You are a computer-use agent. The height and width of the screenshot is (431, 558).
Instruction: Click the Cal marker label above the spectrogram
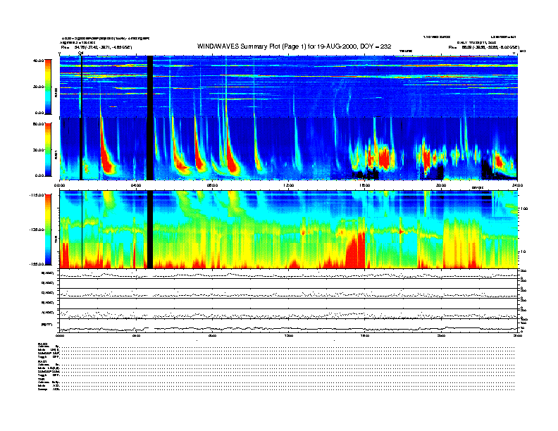click(81, 53)
